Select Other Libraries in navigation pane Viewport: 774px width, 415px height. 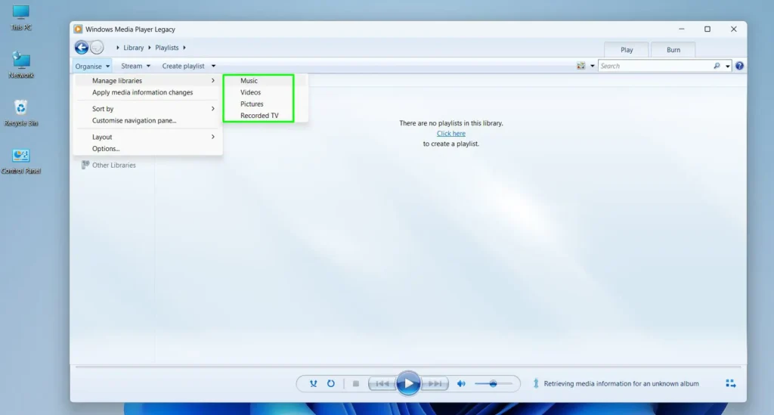tap(113, 165)
